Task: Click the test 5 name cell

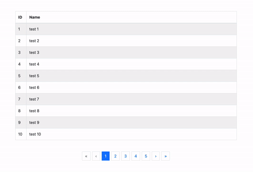Action: tap(132, 76)
